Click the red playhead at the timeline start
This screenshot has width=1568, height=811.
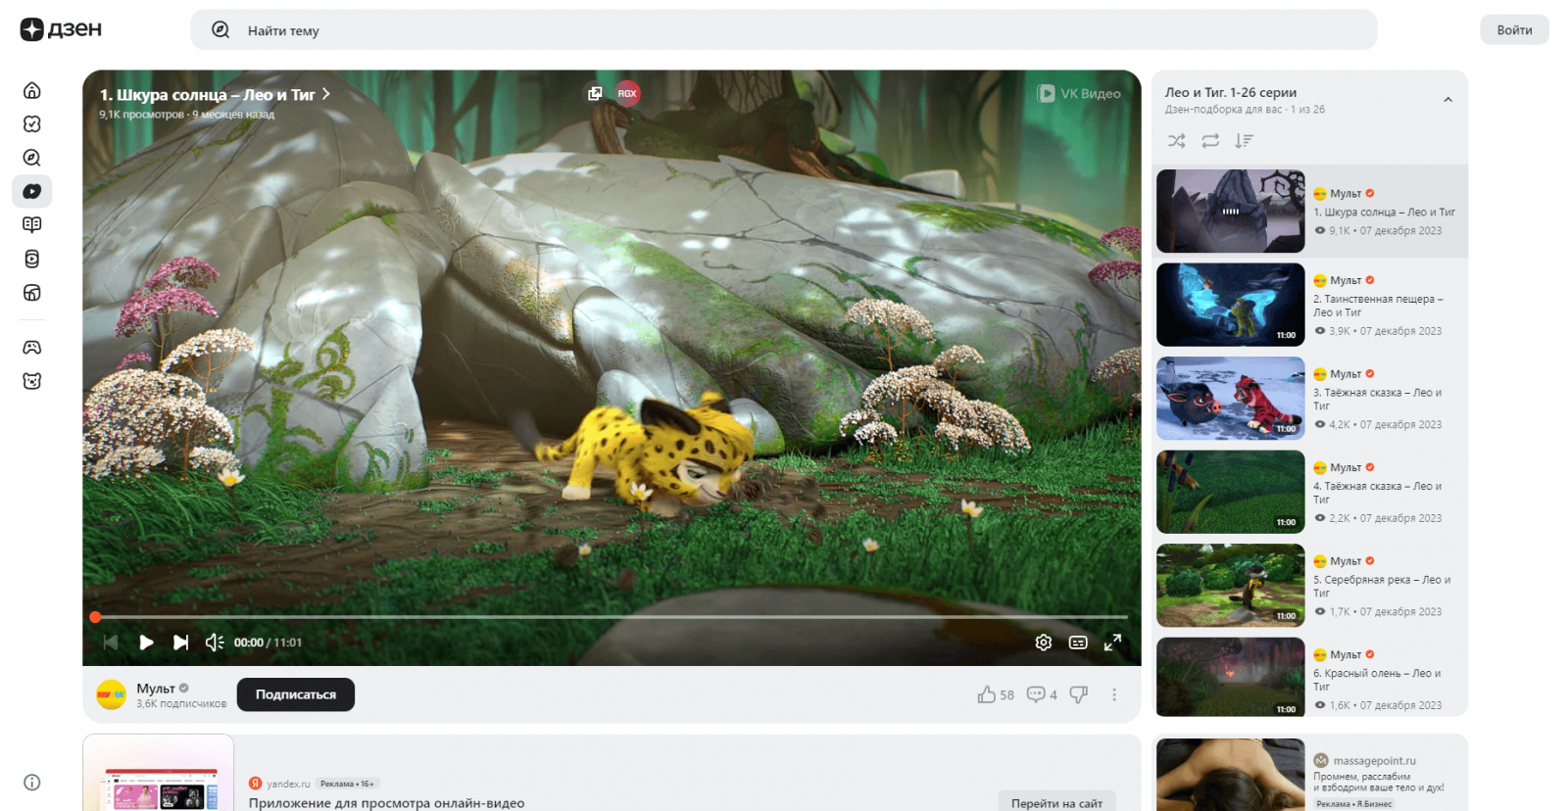pyautogui.click(x=95, y=617)
